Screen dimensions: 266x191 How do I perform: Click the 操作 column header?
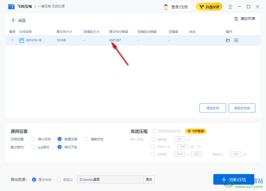pos(229,32)
